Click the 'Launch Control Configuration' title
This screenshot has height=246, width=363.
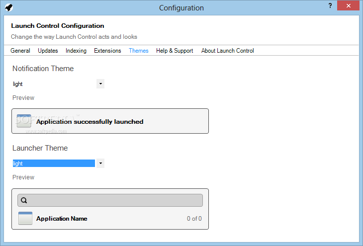[58, 26]
